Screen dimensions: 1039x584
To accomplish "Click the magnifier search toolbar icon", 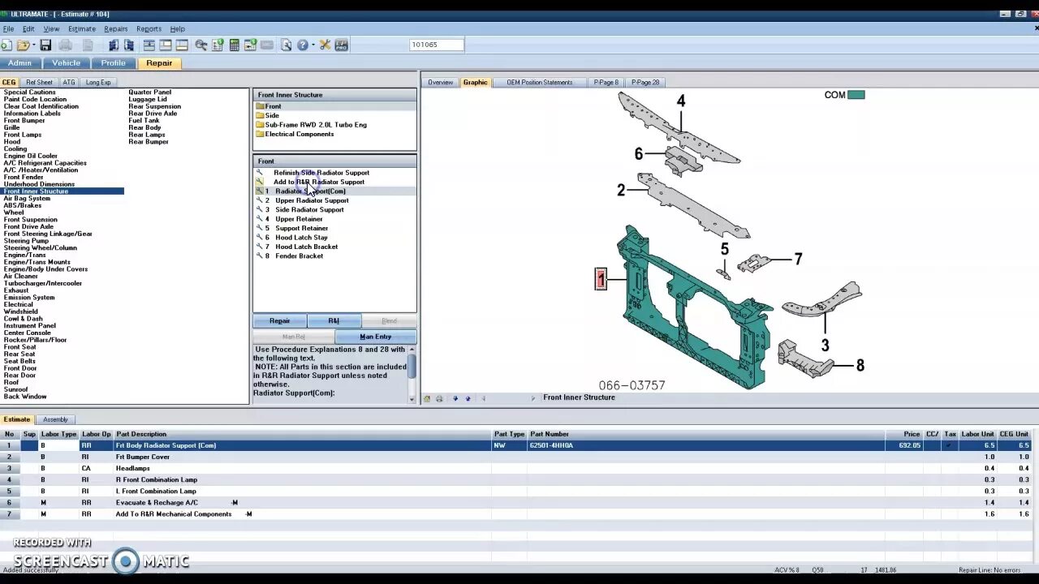I will tap(201, 45).
